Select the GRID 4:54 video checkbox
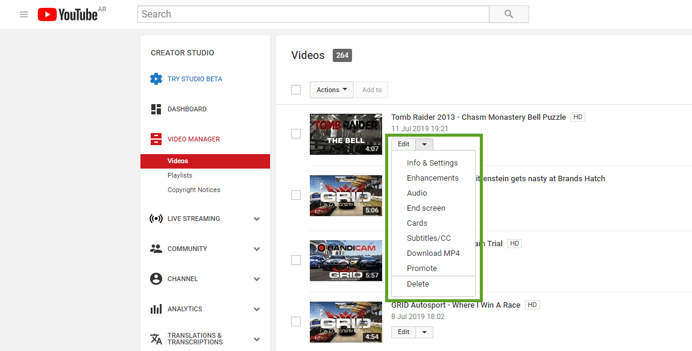 296,321
